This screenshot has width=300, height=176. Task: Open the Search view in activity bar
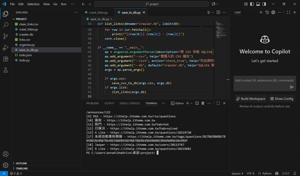(6, 25)
